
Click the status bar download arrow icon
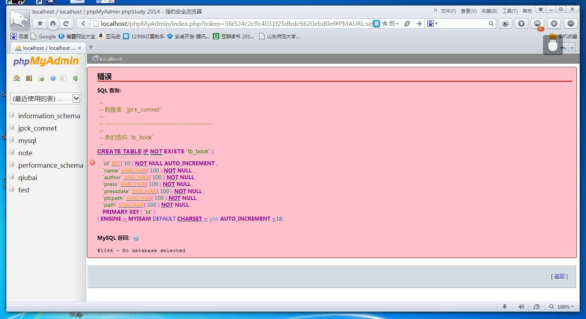coord(505,307)
